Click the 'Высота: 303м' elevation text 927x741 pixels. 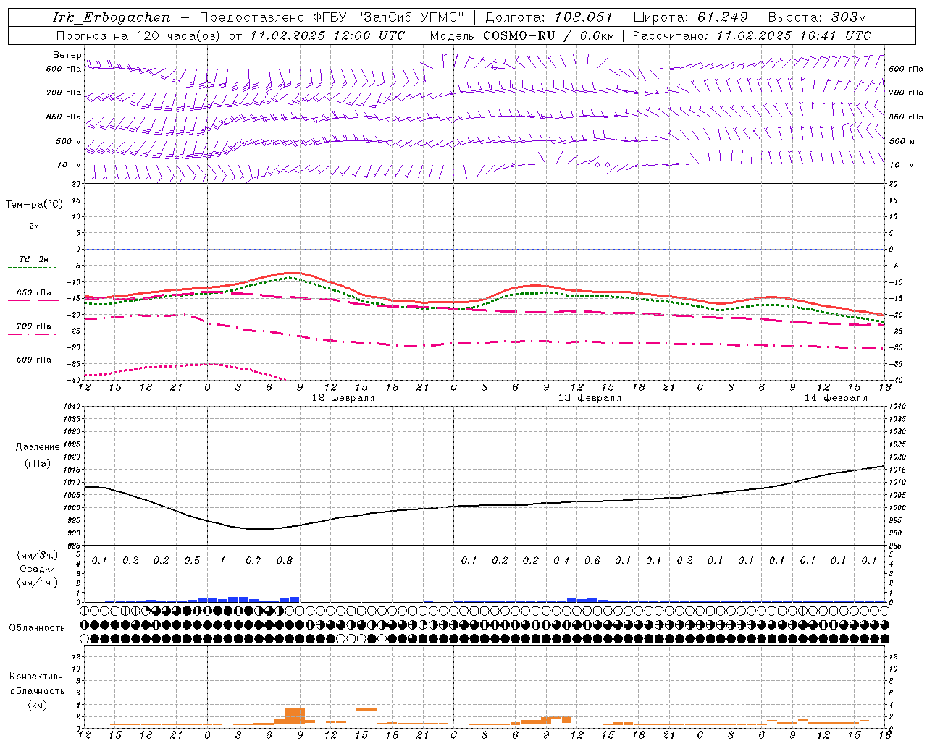816,17
